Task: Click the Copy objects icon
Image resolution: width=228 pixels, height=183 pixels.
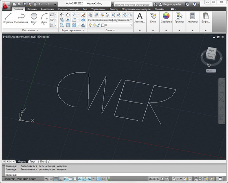Action: pos(62,20)
